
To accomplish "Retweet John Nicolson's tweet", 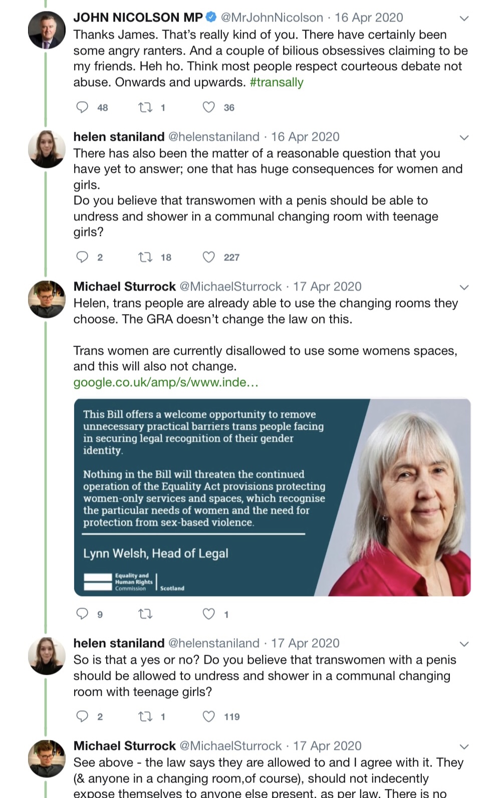I will click(145, 107).
